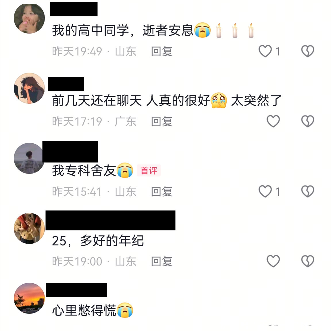Screen dimensions: 331x331
Task: Like the 我专科舍友 comment
Action: click(265, 191)
